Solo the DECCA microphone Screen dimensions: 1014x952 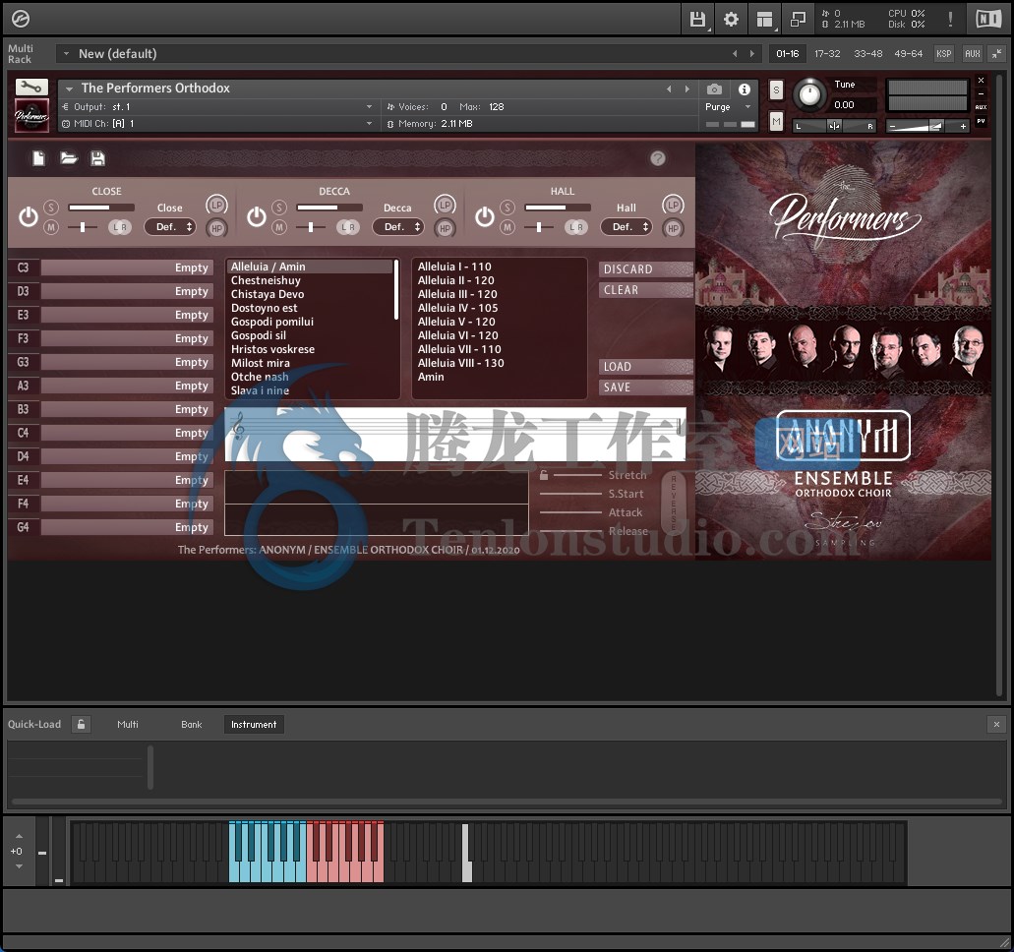pos(279,207)
